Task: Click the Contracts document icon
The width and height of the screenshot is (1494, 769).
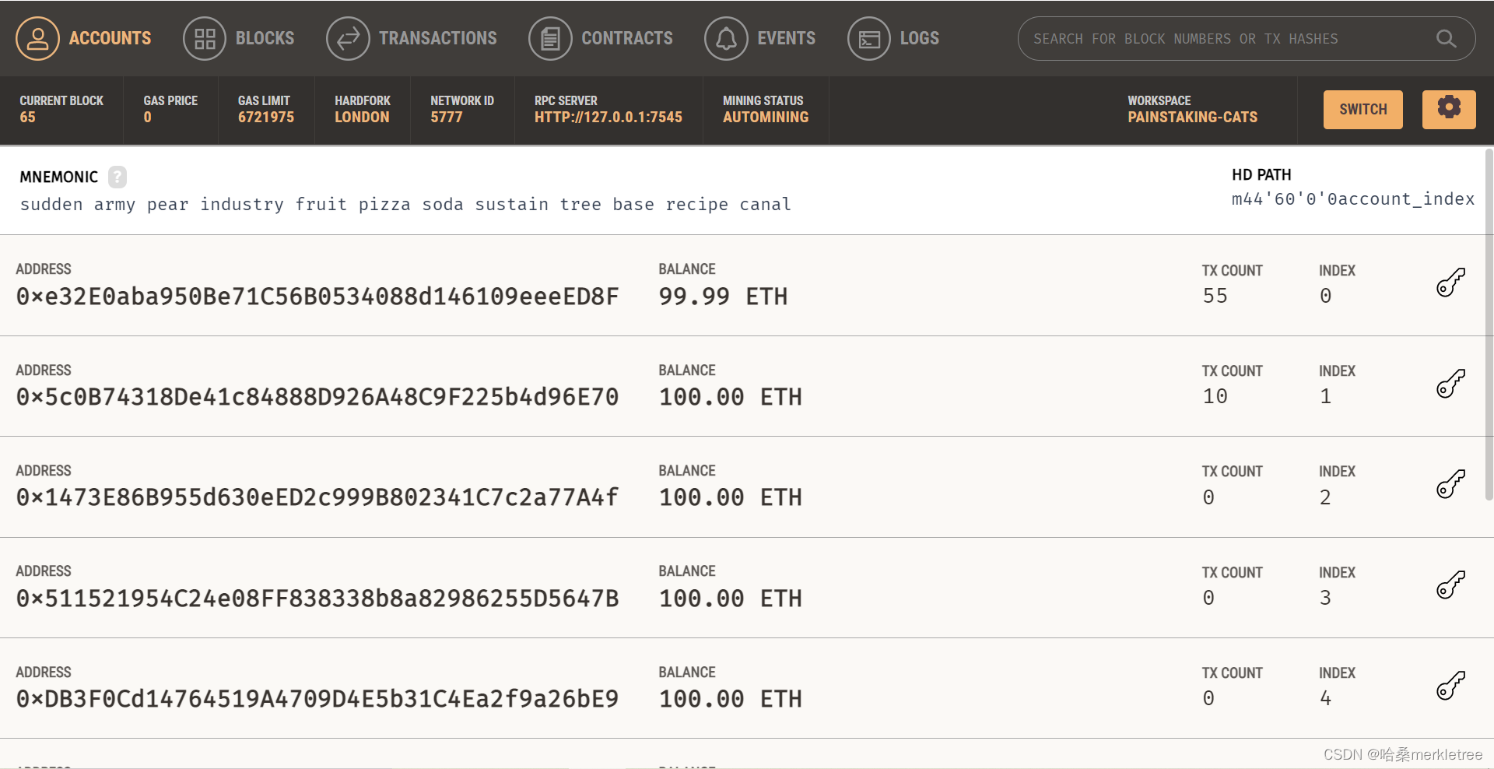Action: click(x=550, y=39)
